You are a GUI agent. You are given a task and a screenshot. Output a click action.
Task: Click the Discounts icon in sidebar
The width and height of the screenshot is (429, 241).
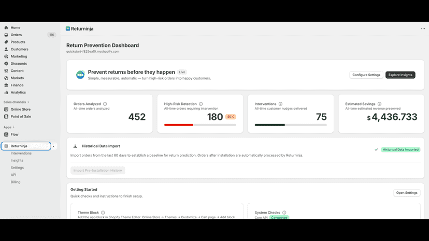pos(6,64)
